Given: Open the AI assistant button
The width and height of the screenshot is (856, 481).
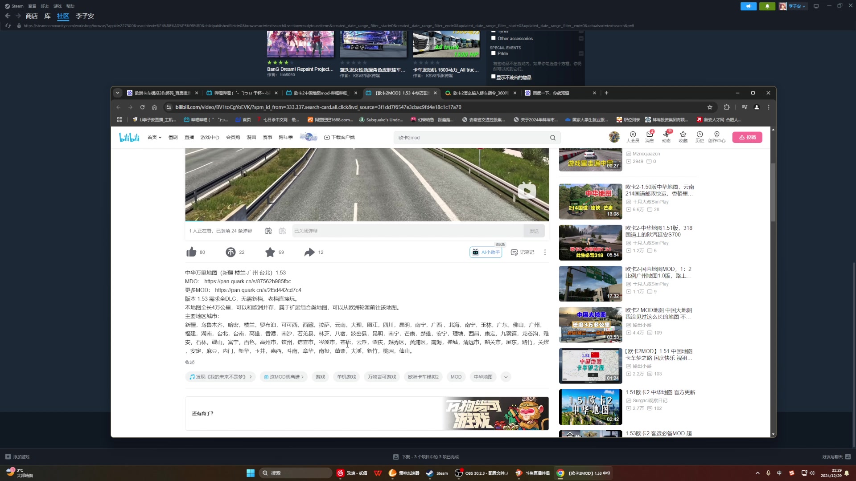Looking at the screenshot, I should pos(486,252).
